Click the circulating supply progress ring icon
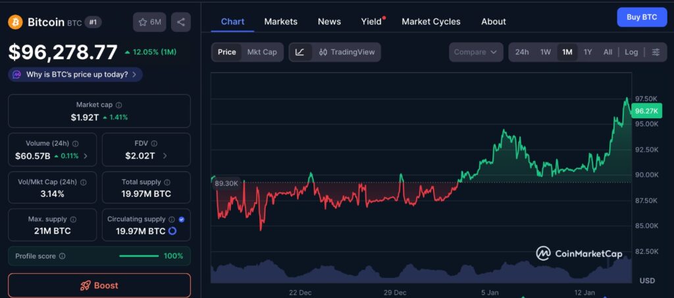Screen dimensions: 674x298 172,231
